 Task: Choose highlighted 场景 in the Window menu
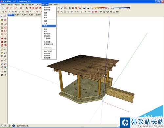(49, 26)
